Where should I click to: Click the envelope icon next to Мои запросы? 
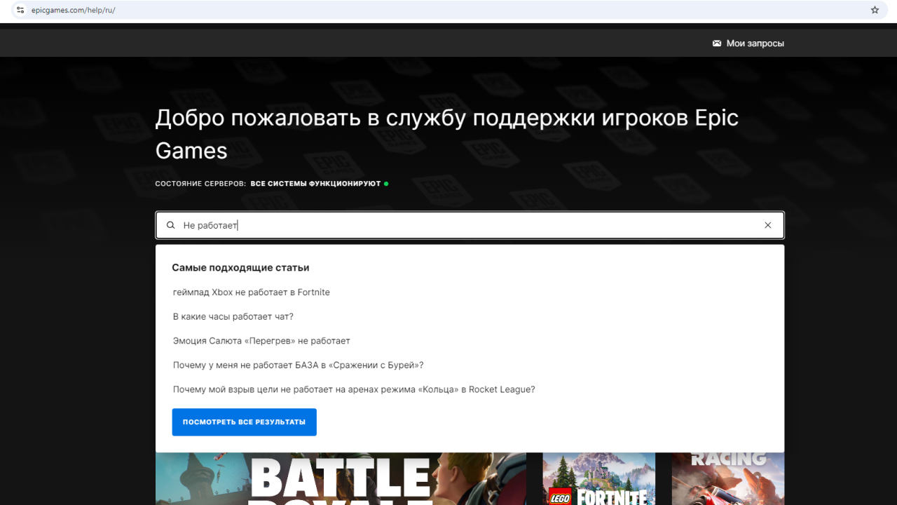(x=717, y=43)
